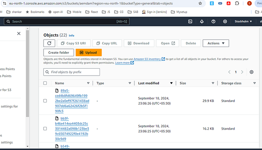262x150 pixels.
Task: Open table preferences gear icon
Action: click(x=252, y=72)
